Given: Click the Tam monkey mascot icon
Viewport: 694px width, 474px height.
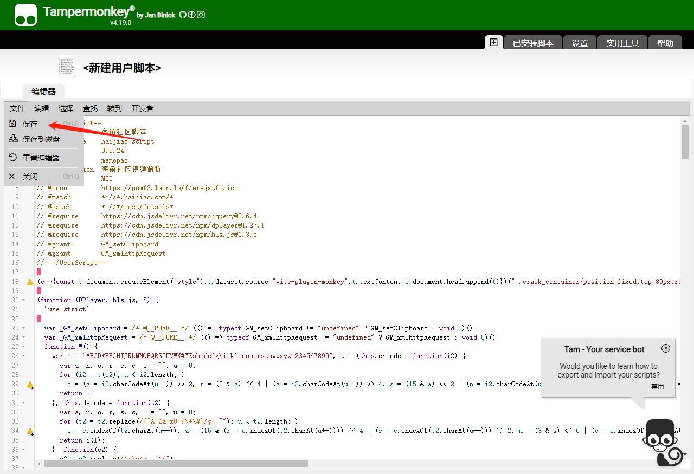Looking at the screenshot, I should (662, 442).
